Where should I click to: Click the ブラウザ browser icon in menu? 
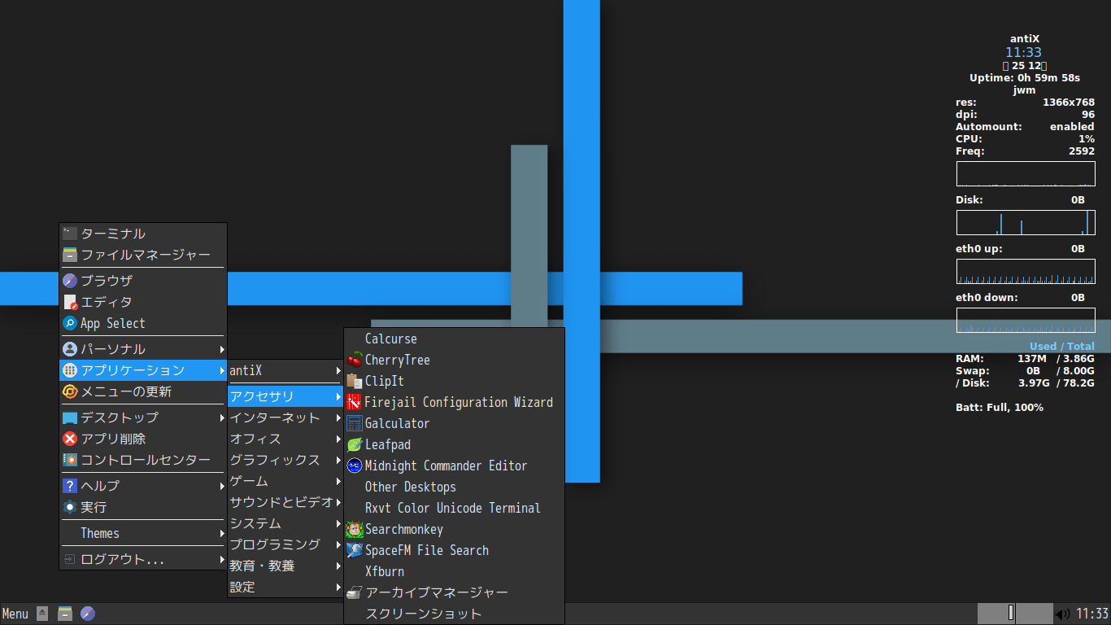(x=70, y=281)
